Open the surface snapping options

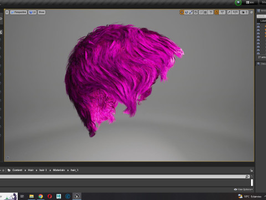pyautogui.click(x=201, y=12)
